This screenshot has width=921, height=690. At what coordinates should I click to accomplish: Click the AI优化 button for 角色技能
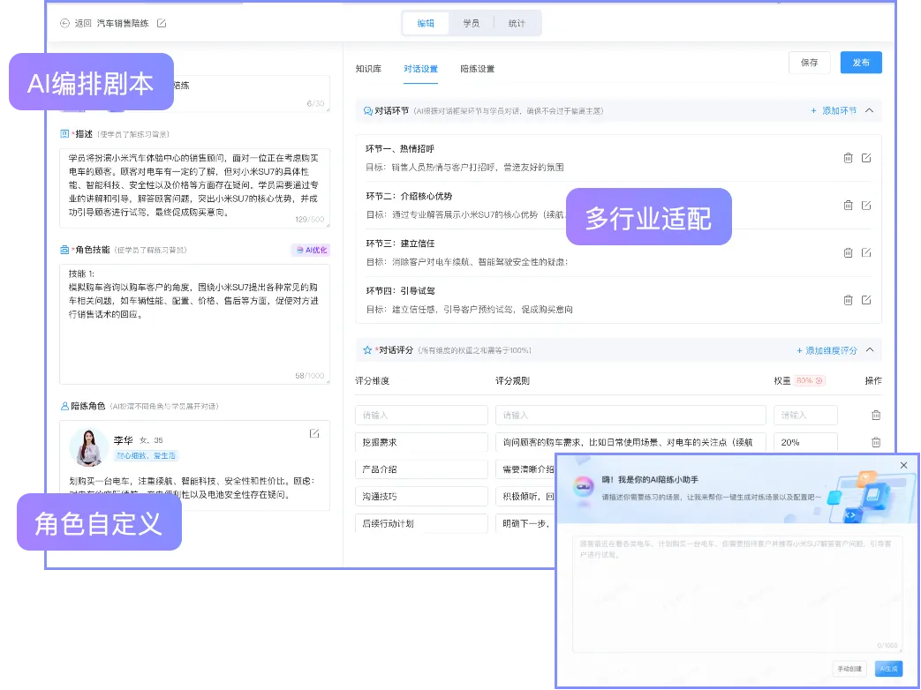tap(311, 251)
